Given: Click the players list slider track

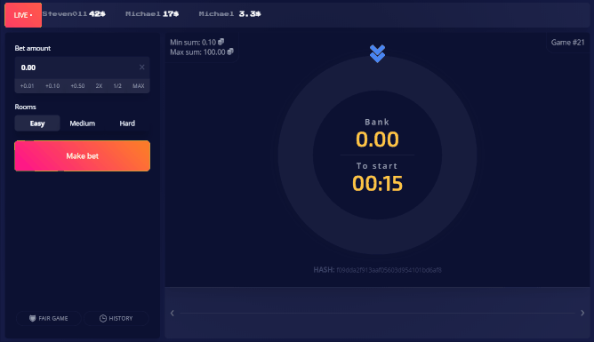Looking at the screenshot, I should pyautogui.click(x=377, y=314).
